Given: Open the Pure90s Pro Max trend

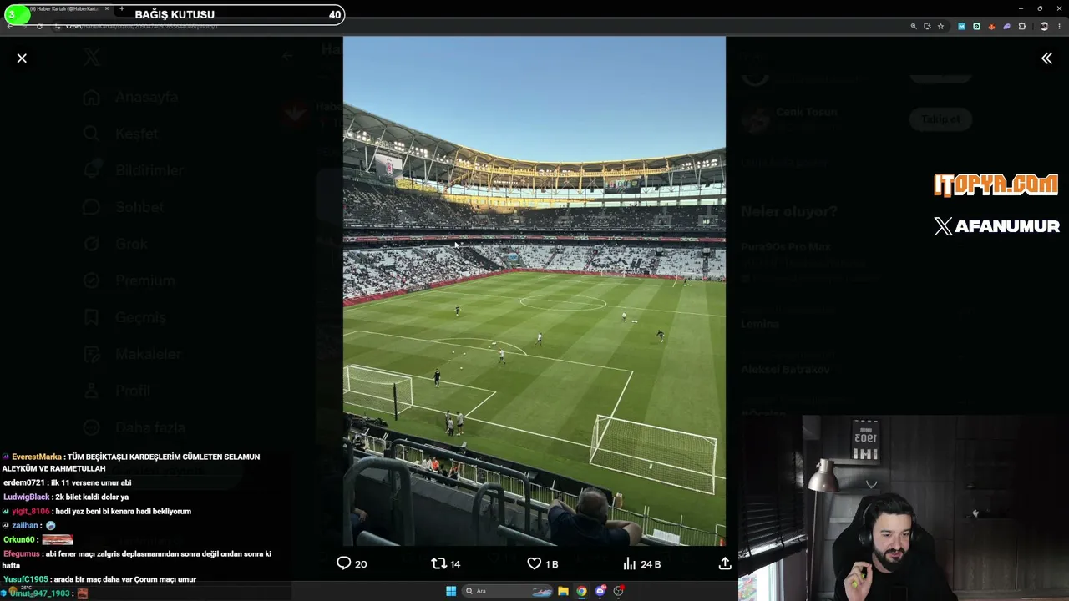Looking at the screenshot, I should click(x=786, y=247).
